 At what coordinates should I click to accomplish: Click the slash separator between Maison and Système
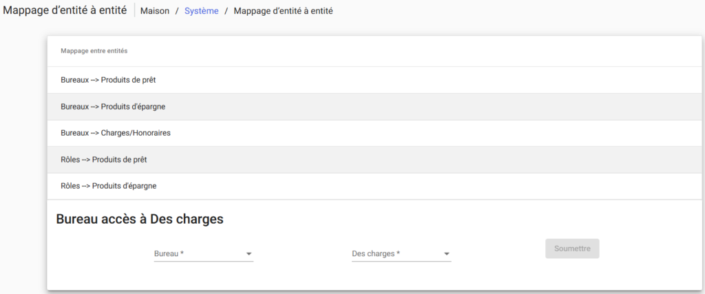click(177, 11)
